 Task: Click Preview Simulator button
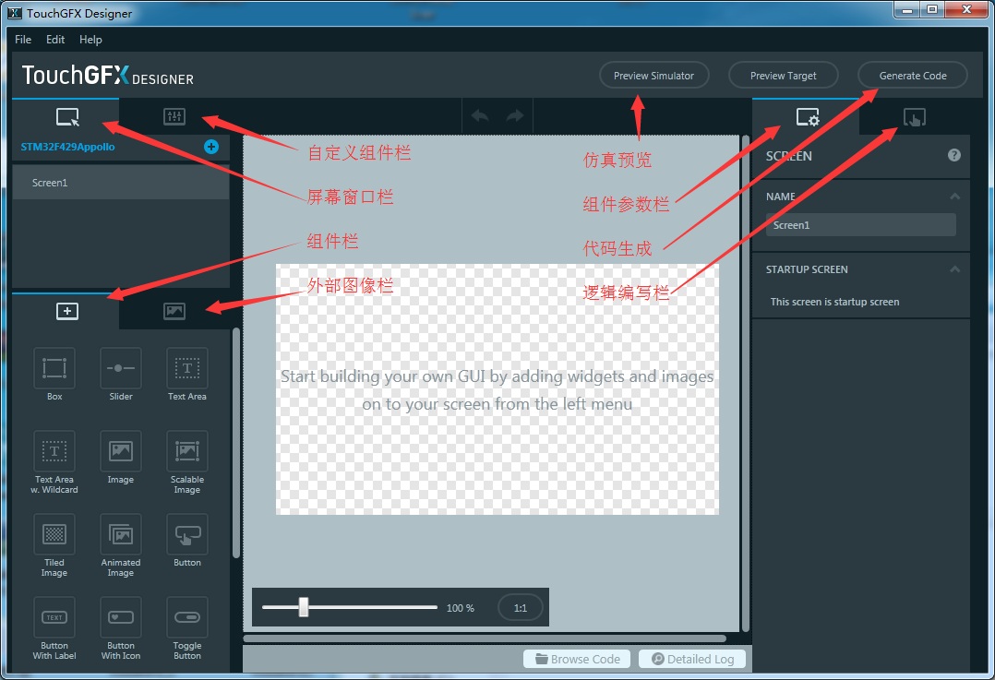(653, 76)
